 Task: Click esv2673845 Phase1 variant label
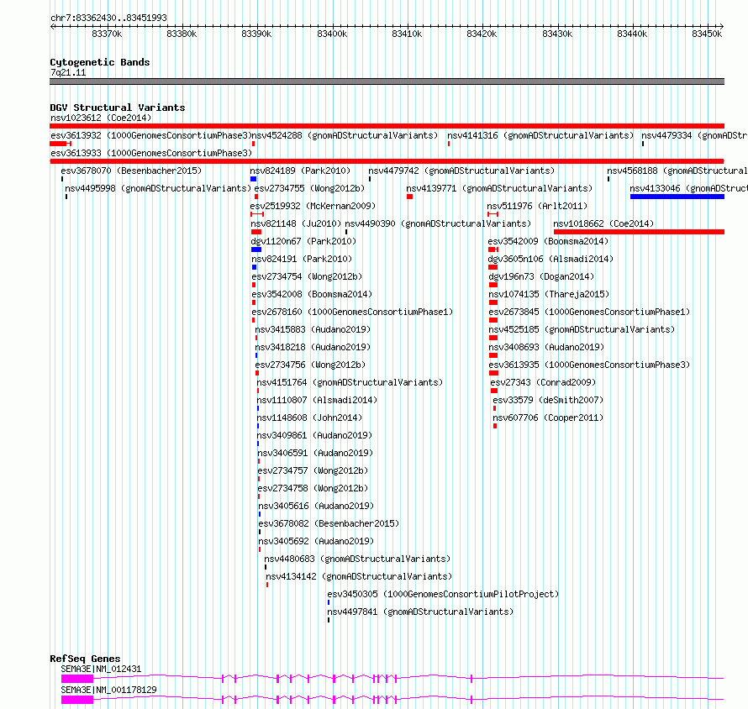click(x=590, y=312)
